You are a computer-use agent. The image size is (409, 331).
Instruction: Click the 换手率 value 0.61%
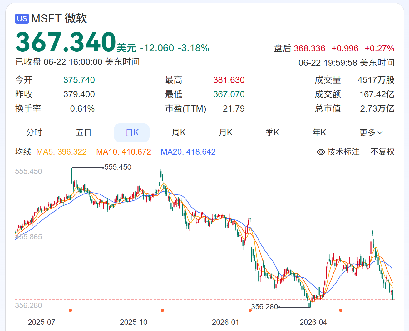pos(82,109)
